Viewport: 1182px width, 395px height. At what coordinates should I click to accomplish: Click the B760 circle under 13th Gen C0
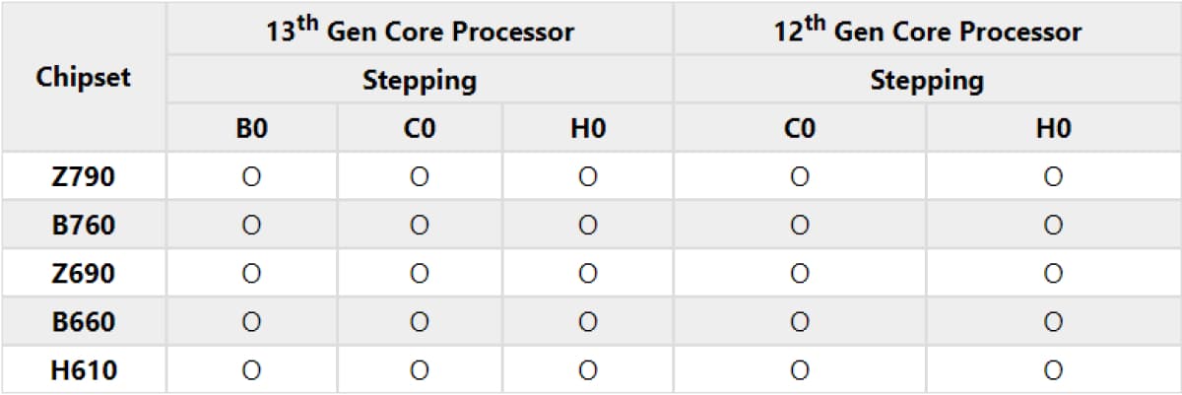(x=420, y=226)
